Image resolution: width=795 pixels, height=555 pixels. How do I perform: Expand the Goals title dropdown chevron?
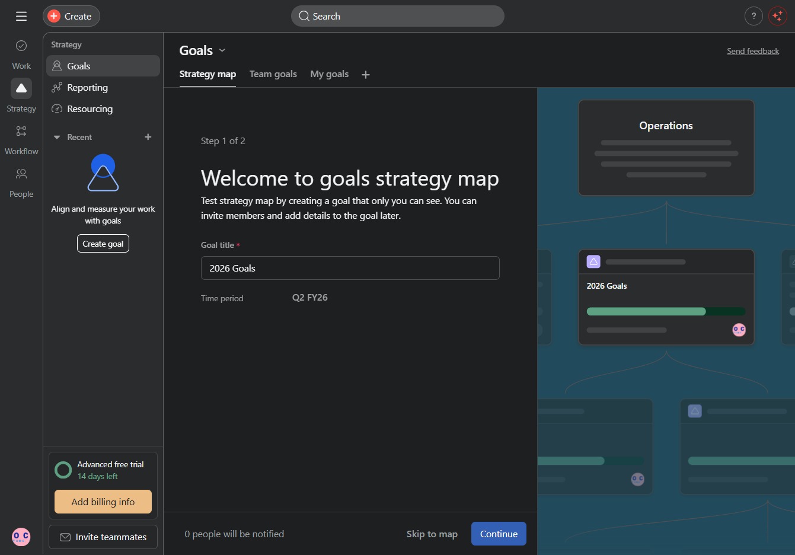coord(222,50)
